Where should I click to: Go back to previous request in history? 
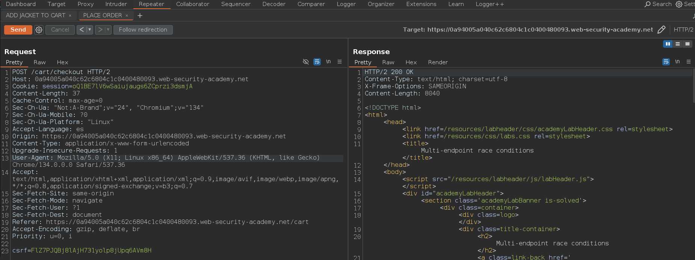tap(82, 30)
